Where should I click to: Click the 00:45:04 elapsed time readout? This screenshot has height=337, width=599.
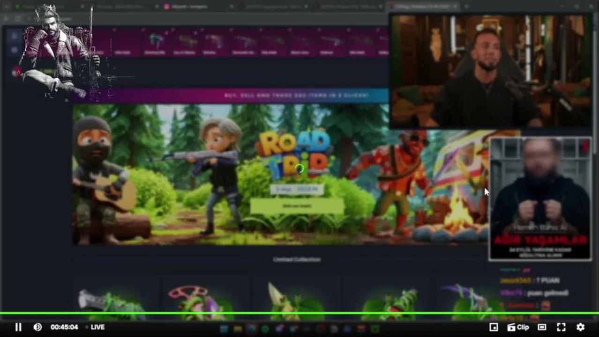(x=64, y=327)
